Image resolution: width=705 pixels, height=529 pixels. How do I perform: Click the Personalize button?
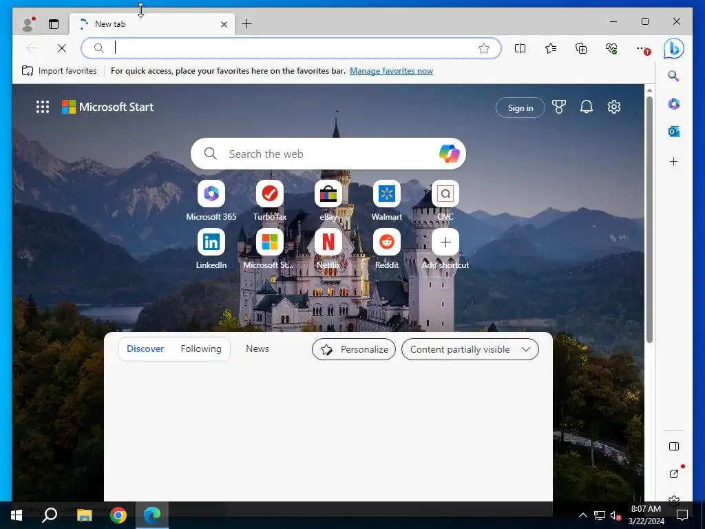click(x=354, y=349)
